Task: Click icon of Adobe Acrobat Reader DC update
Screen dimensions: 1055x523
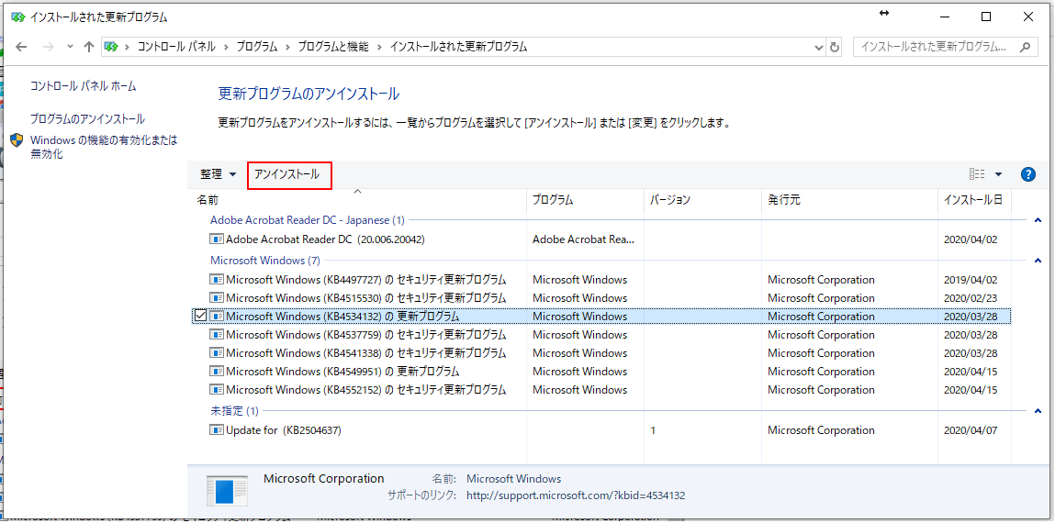Action: [x=216, y=239]
